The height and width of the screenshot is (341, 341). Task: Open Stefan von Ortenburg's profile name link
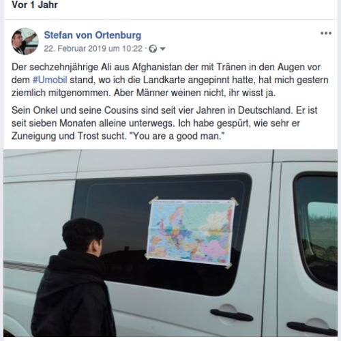coord(93,35)
